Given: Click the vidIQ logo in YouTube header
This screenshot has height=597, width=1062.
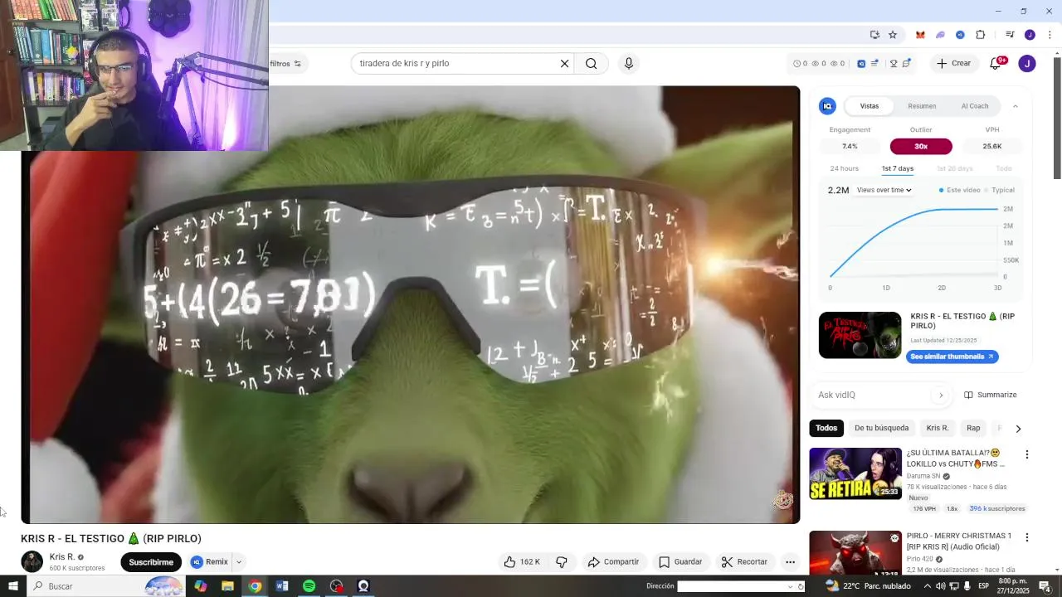Looking at the screenshot, I should (861, 63).
